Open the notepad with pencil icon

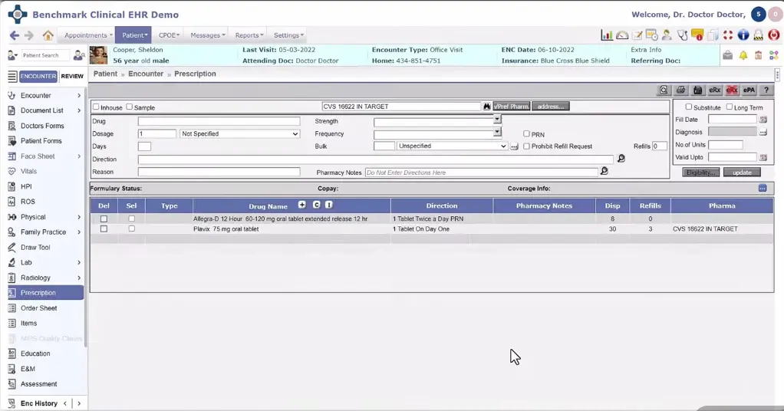(637, 35)
